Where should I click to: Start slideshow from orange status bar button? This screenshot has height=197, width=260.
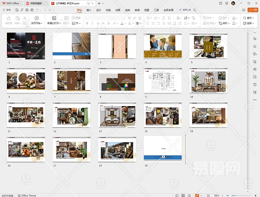click(197, 195)
